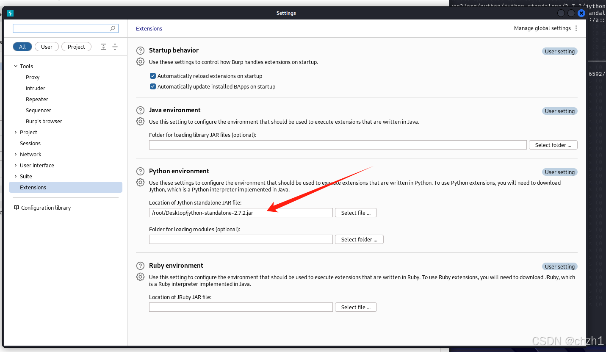Select the User filter pill
The height and width of the screenshot is (352, 606).
47,47
